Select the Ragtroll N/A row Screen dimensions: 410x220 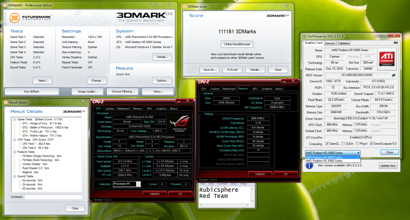click(x=30, y=172)
